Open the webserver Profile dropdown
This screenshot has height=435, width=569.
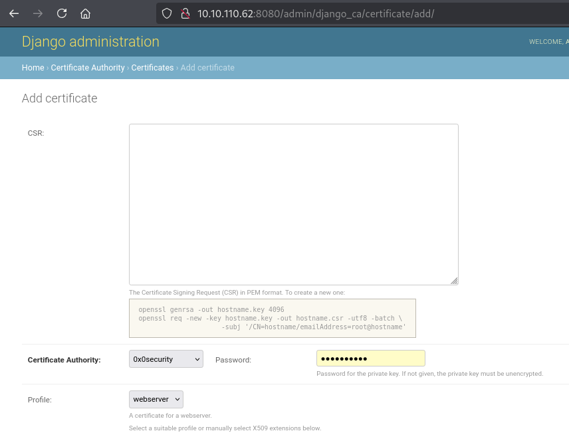click(156, 399)
